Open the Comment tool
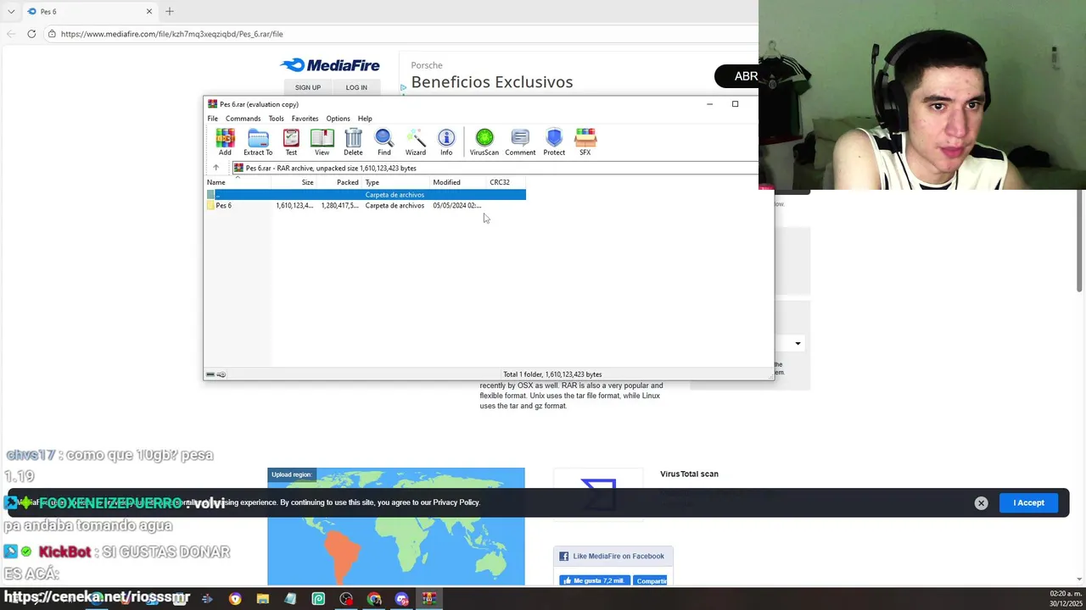The height and width of the screenshot is (610, 1086). point(520,141)
